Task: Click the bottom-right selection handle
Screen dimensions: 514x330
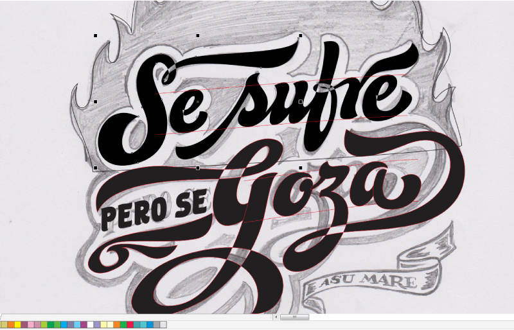Action: pyautogui.click(x=301, y=168)
